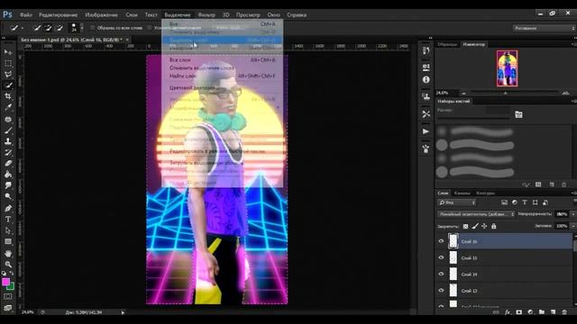Image resolution: width=577 pixels, height=324 pixels.
Task: Add a layer mask via bottom icon
Action: [x=519, y=312]
